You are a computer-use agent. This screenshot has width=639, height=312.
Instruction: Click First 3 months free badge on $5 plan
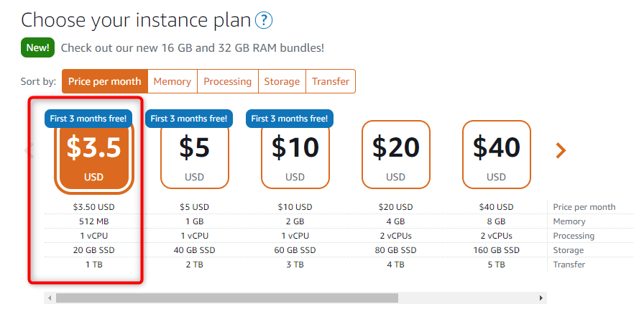click(x=189, y=119)
